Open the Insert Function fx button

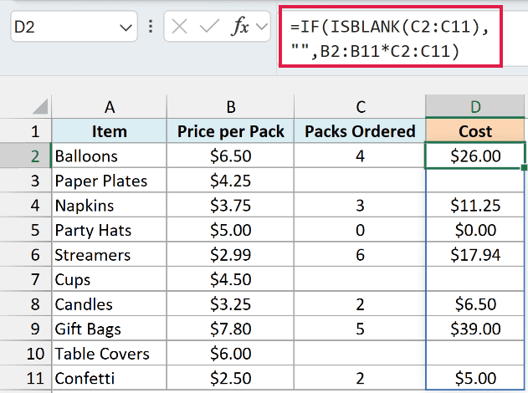click(240, 27)
